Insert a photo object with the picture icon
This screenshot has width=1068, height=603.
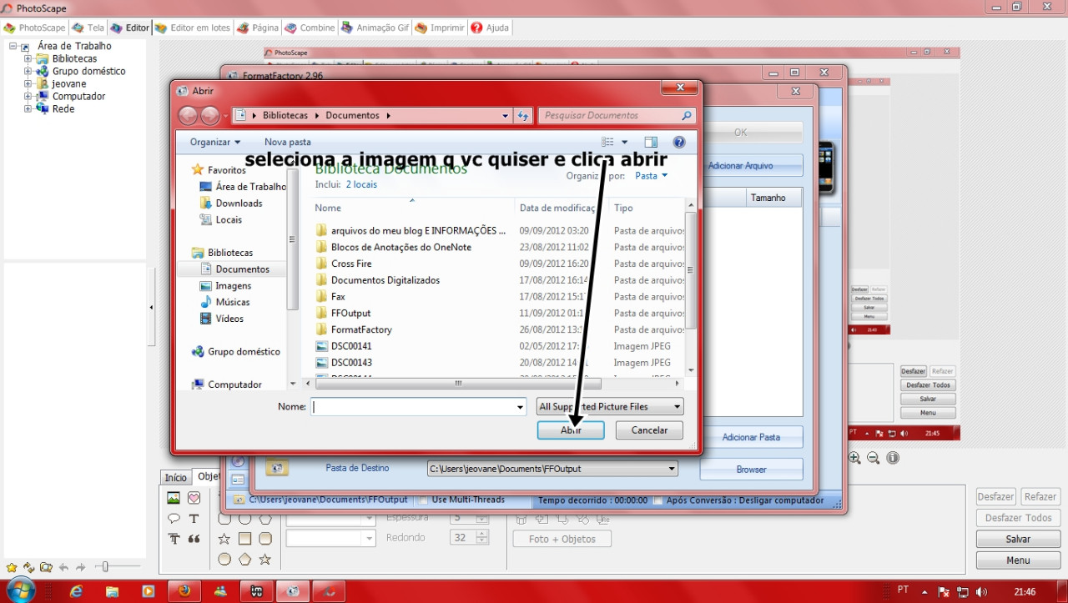click(x=174, y=498)
